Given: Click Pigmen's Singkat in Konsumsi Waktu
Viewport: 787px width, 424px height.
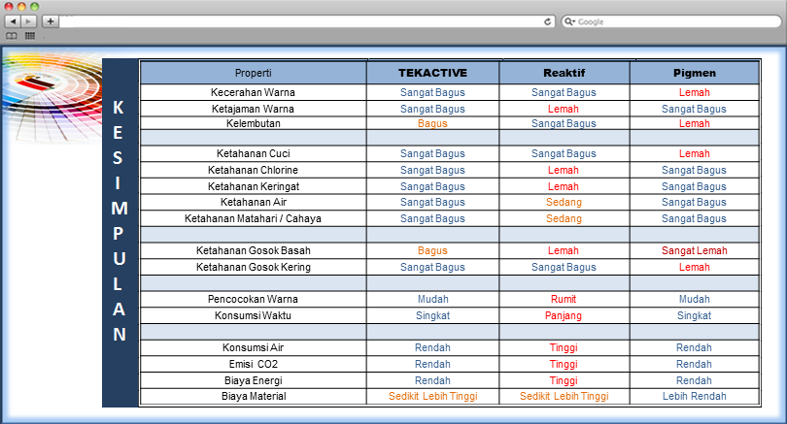Looking at the screenshot, I should pos(694,315).
